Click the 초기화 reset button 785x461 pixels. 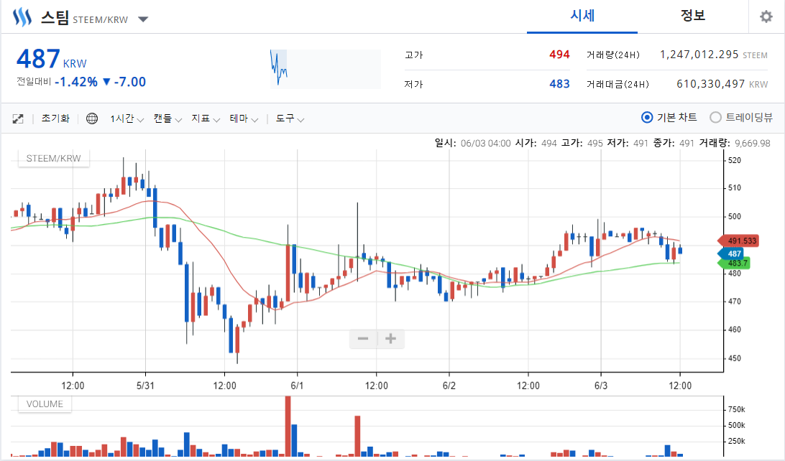click(x=55, y=118)
